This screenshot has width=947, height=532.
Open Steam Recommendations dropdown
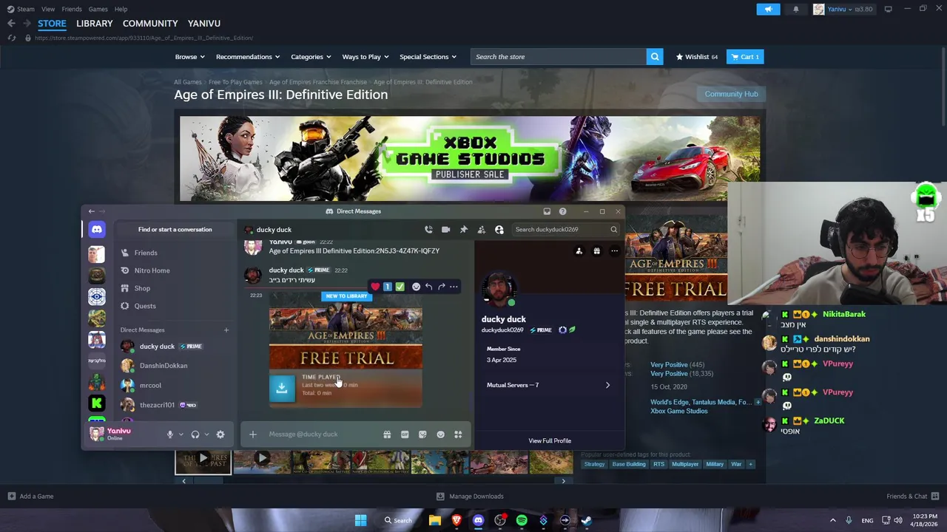pyautogui.click(x=248, y=57)
